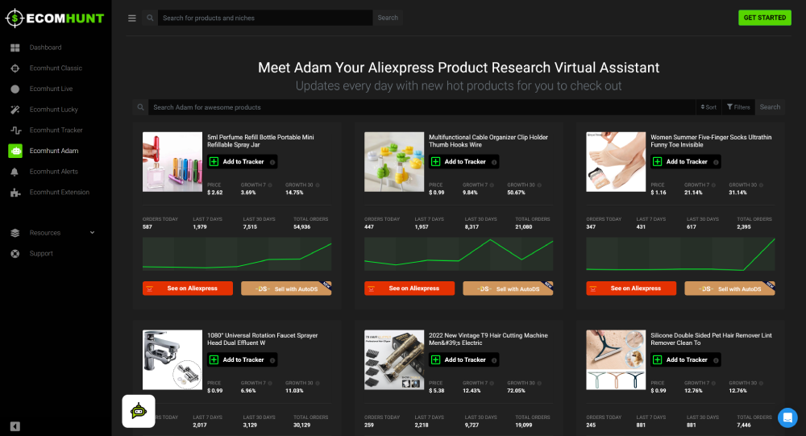Screen dimensions: 806x436
Task: Go to Dashboard in sidebar
Action: pos(45,48)
